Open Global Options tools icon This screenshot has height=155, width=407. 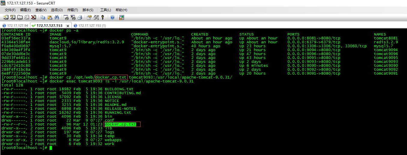point(96,17)
